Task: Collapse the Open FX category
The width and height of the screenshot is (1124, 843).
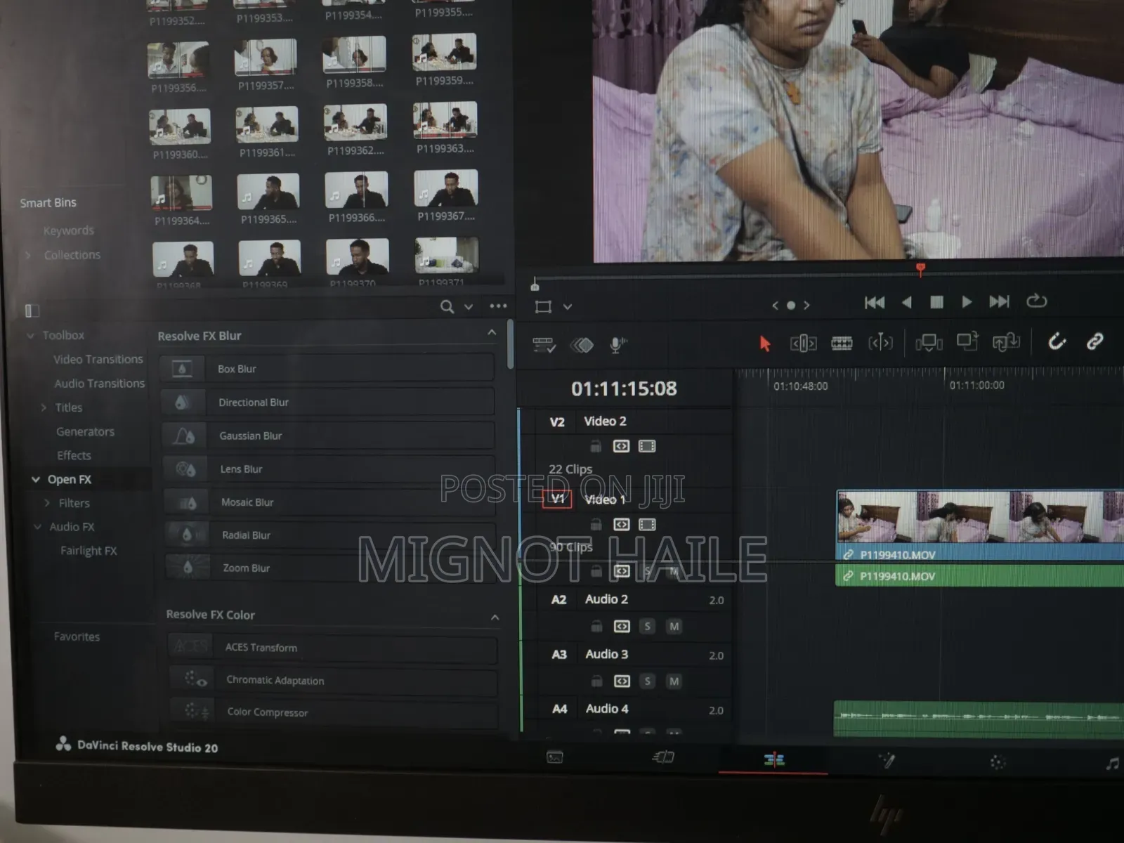Action: coord(35,480)
